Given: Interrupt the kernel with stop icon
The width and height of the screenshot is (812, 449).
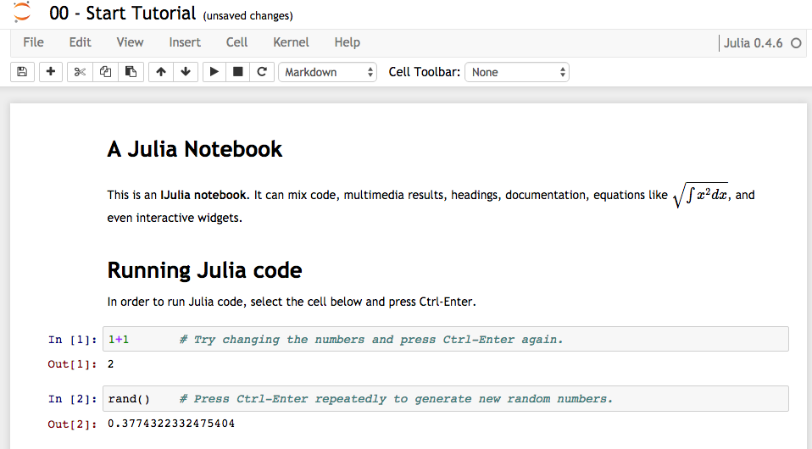Looking at the screenshot, I should (237, 72).
